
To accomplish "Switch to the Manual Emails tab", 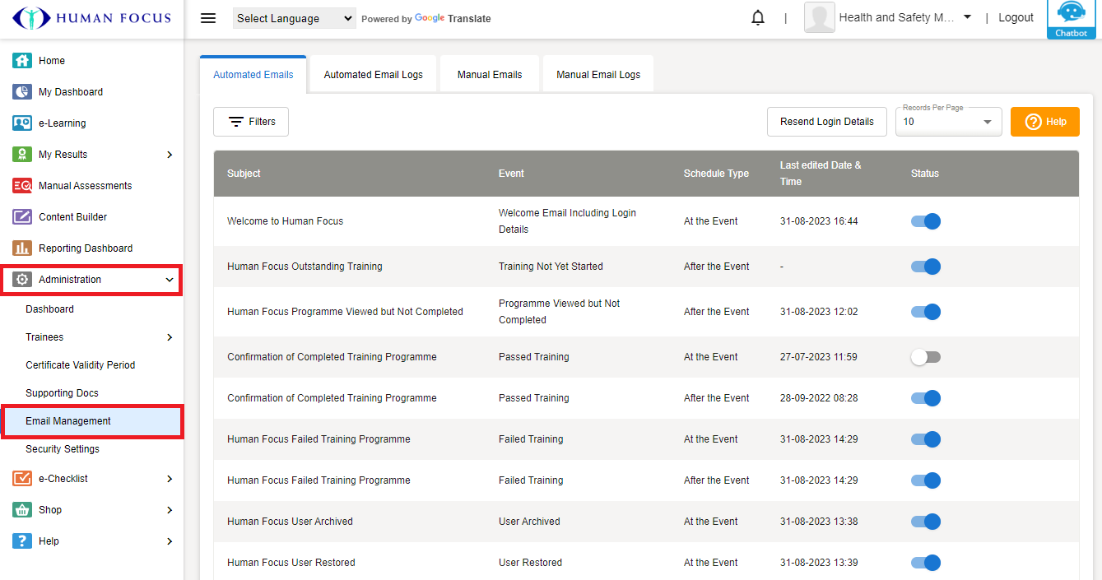I will point(490,75).
